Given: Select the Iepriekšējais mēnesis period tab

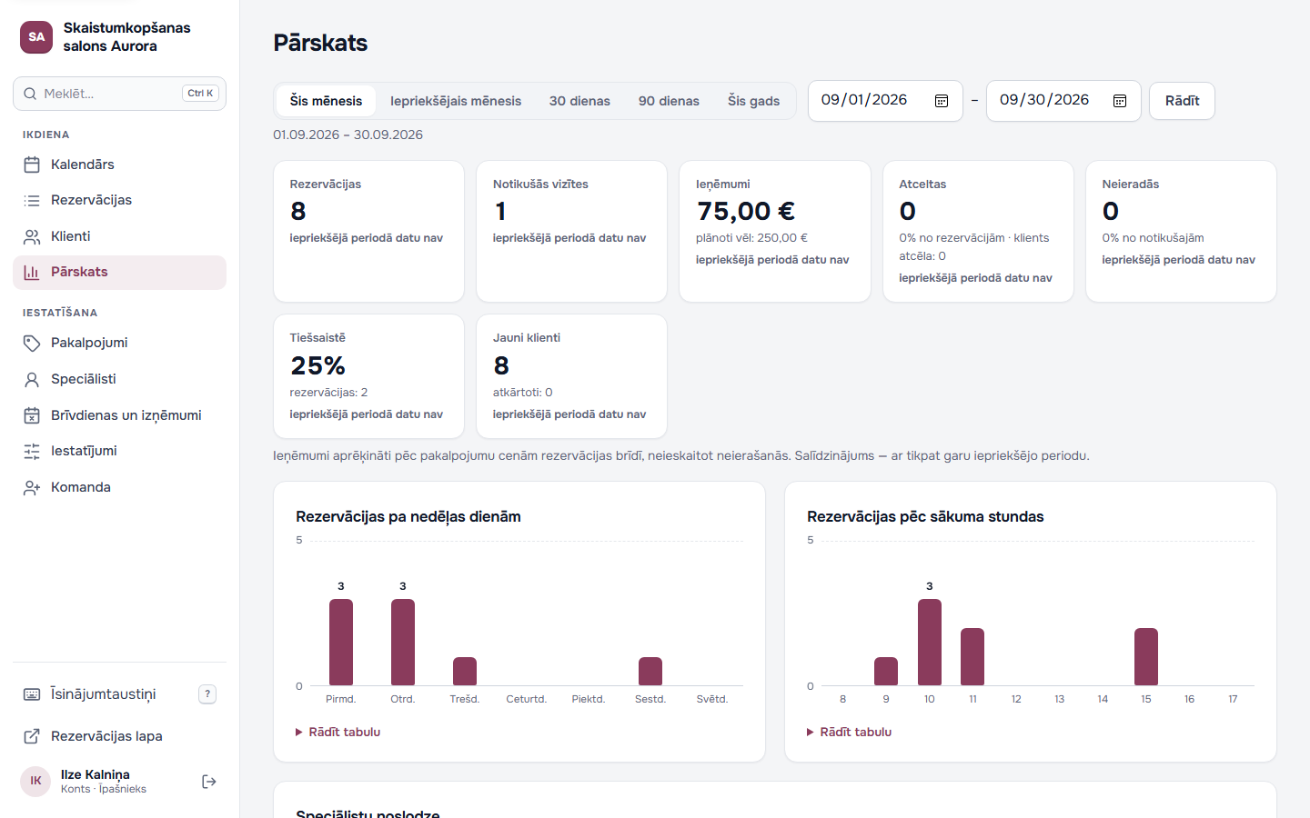Looking at the screenshot, I should click(x=456, y=101).
